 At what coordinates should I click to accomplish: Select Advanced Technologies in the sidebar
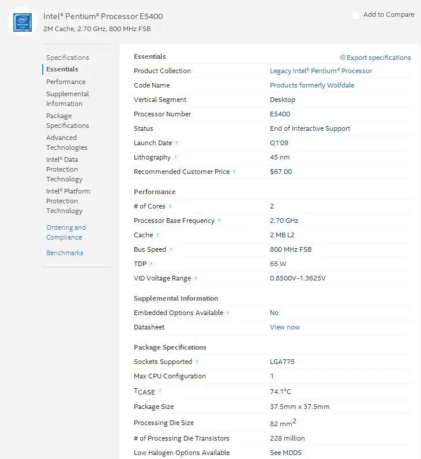coord(66,142)
